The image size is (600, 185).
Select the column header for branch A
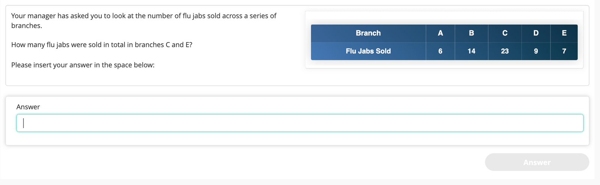tap(440, 33)
